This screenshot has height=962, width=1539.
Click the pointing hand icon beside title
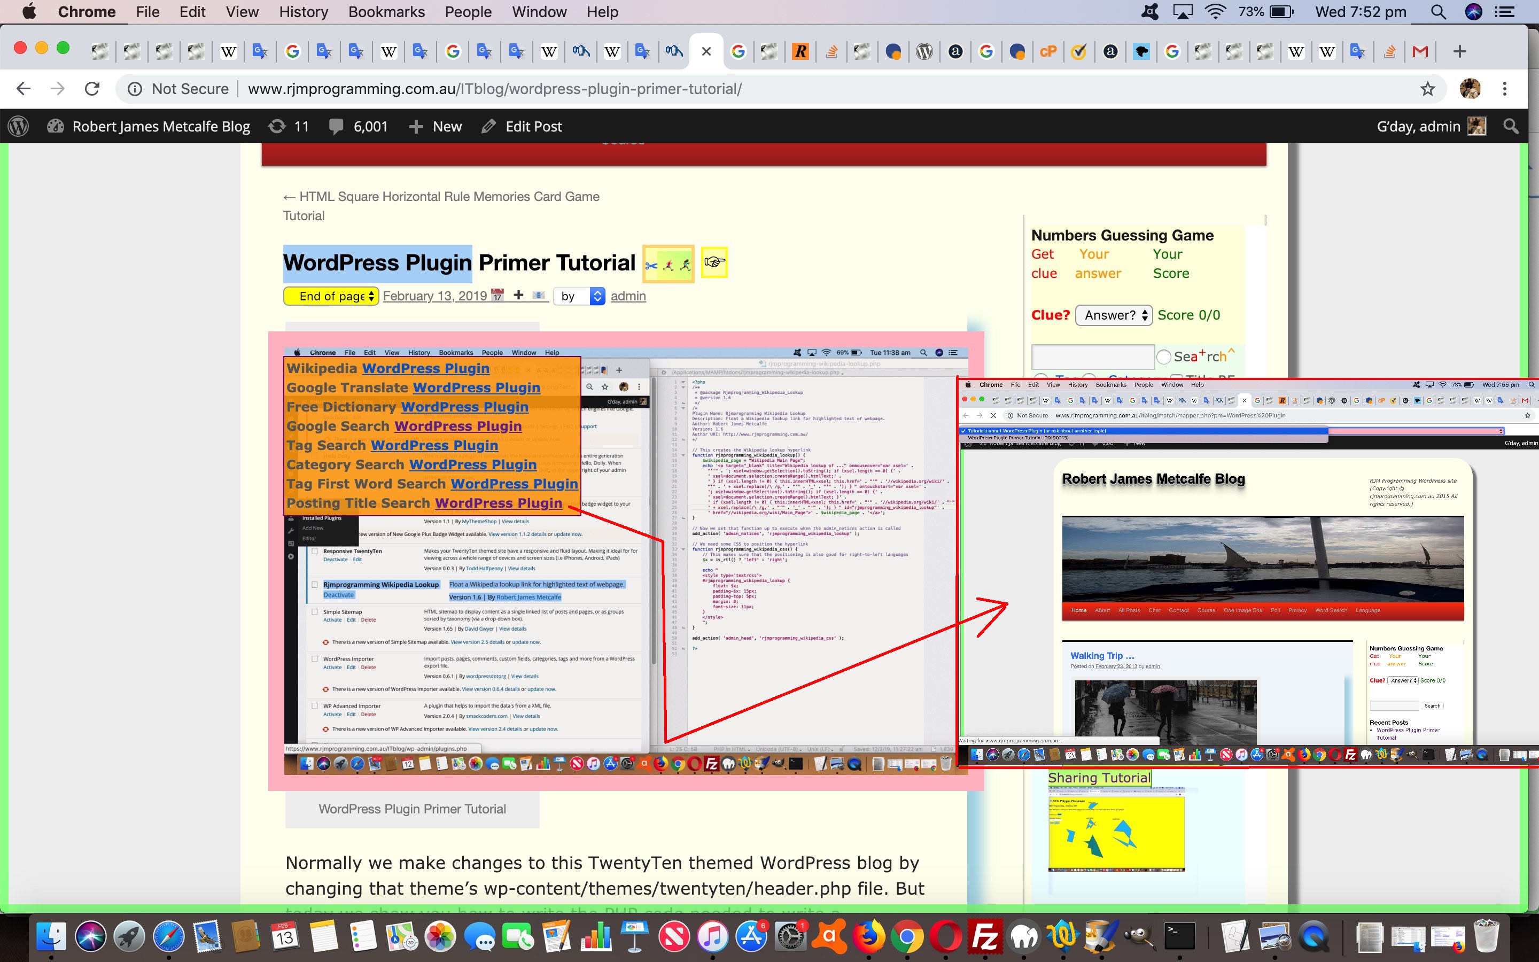pyautogui.click(x=714, y=262)
